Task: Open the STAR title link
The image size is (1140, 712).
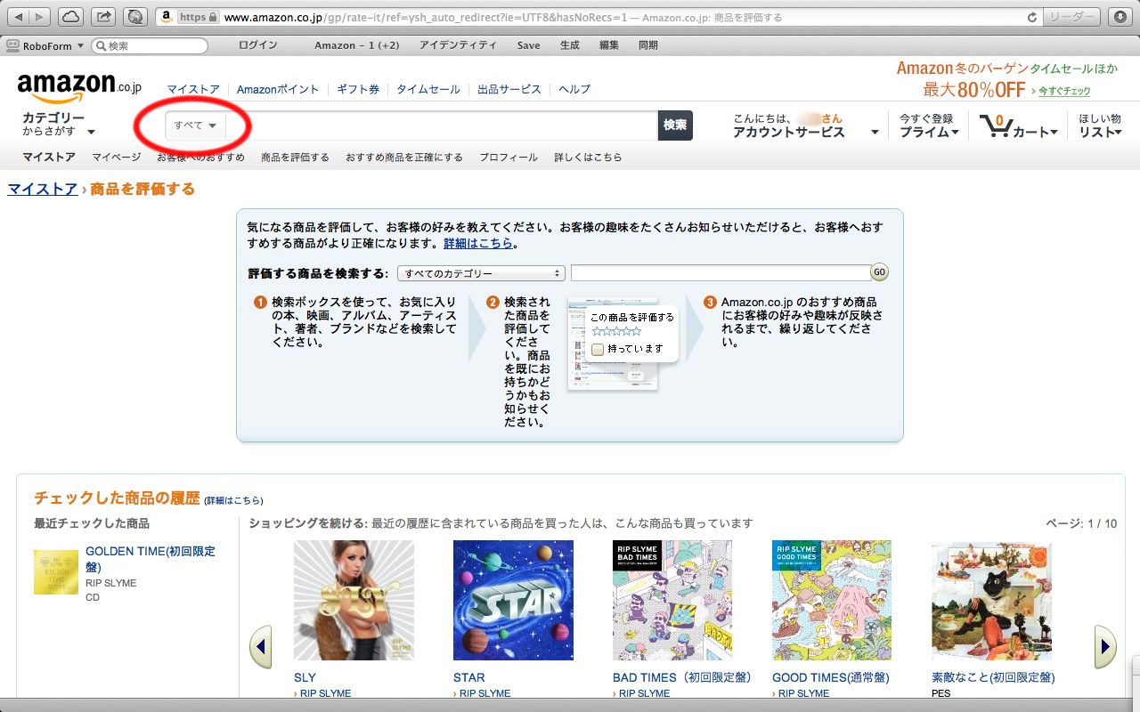Action: 469,677
